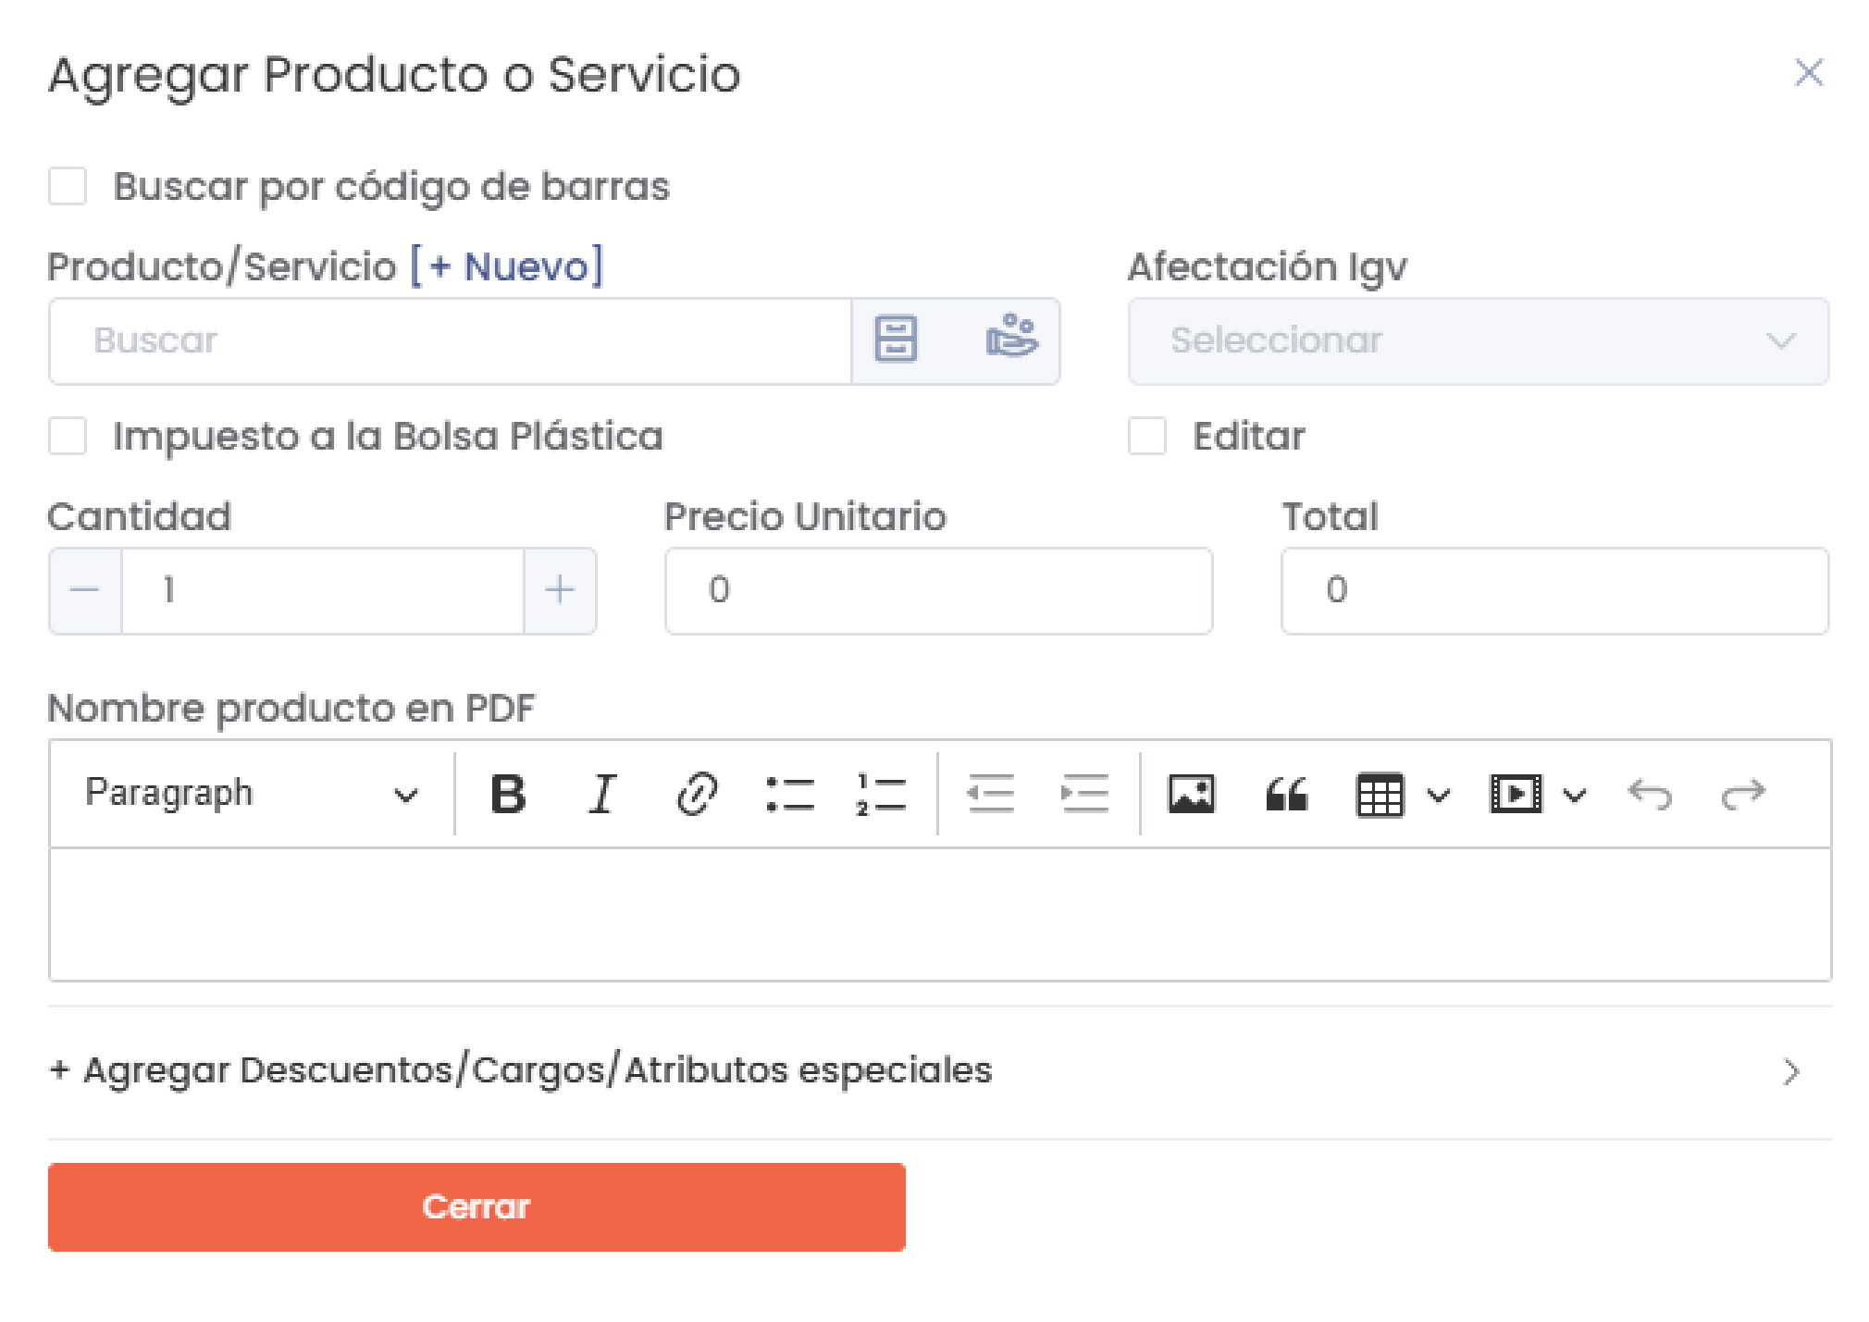Enable searching by barcode
Image resolution: width=1869 pixels, height=1322 pixels.
coord(67,186)
